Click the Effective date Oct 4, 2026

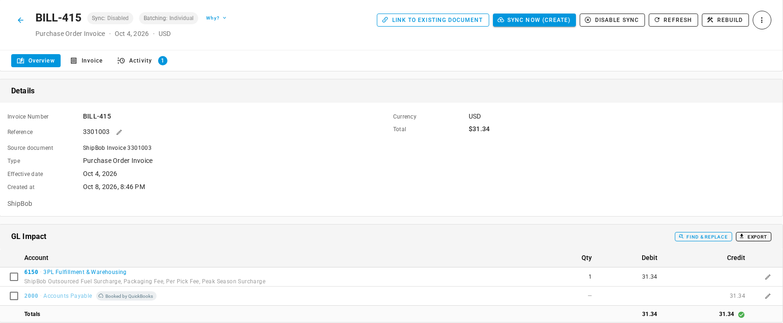(x=100, y=174)
